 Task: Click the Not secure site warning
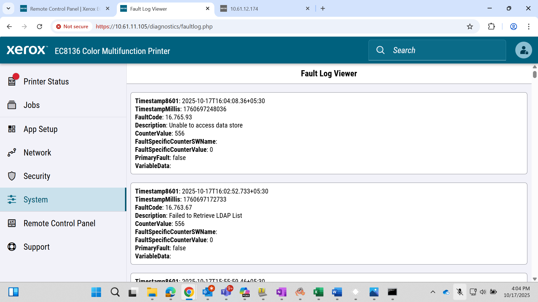(x=72, y=27)
